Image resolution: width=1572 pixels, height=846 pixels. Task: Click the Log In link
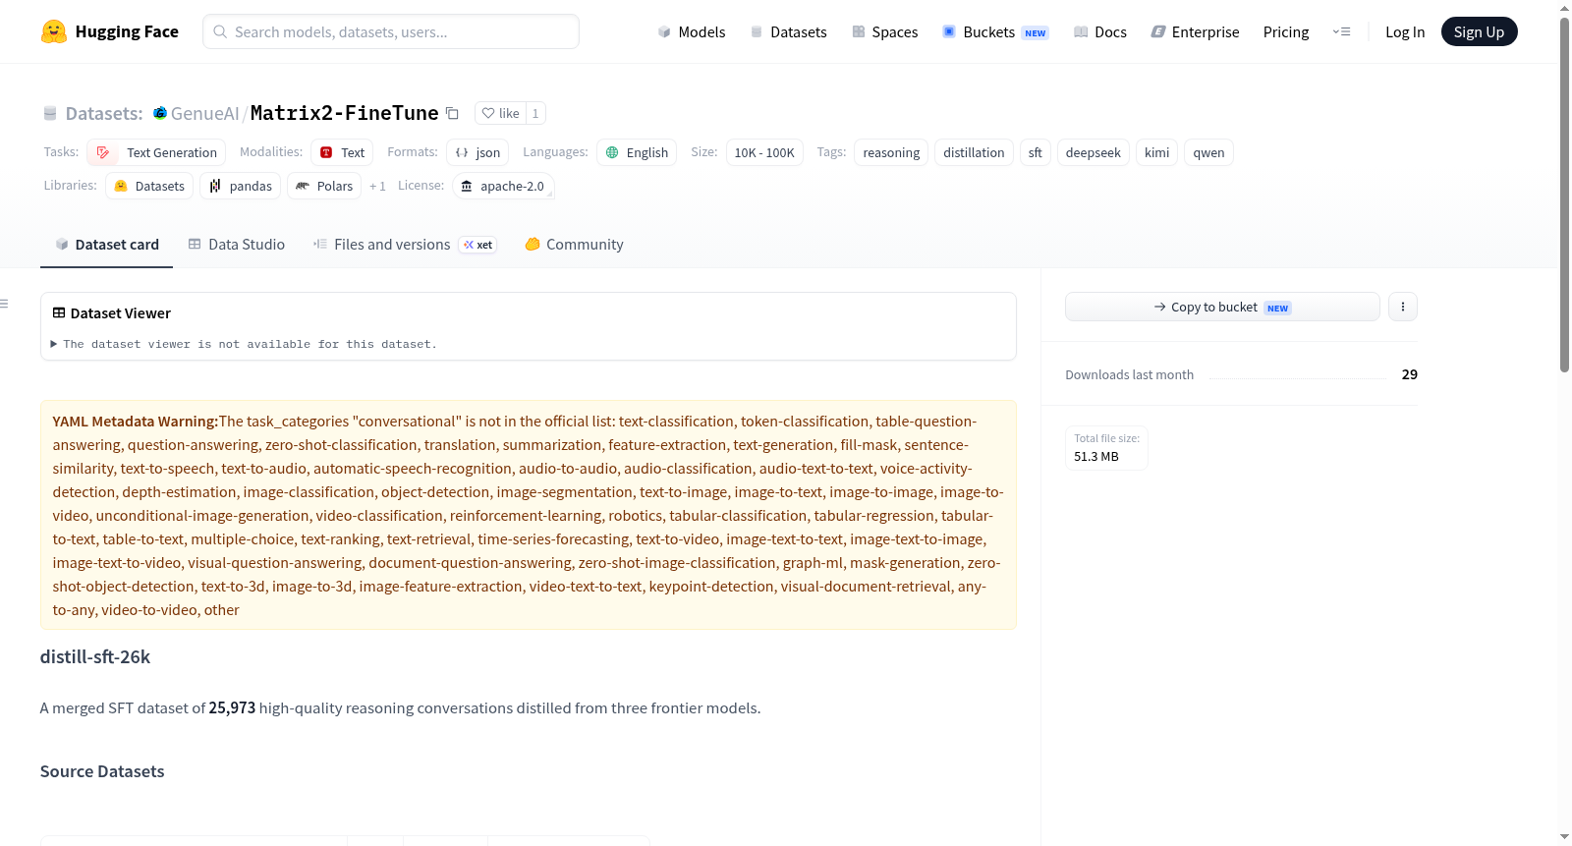(x=1405, y=32)
